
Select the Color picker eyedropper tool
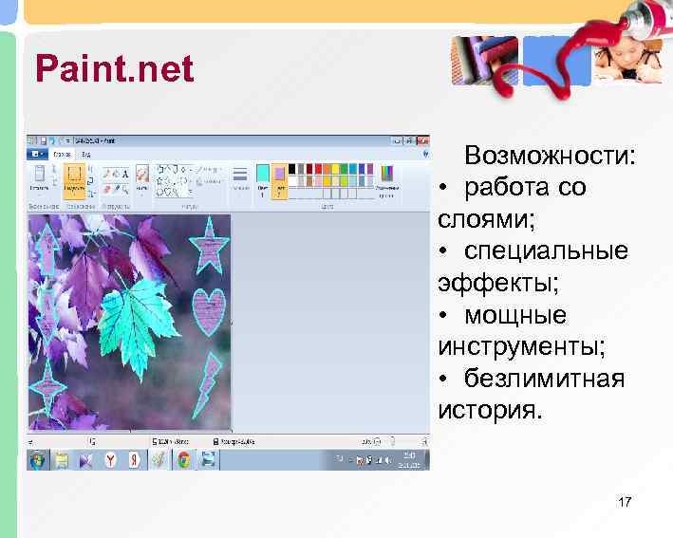click(x=116, y=189)
